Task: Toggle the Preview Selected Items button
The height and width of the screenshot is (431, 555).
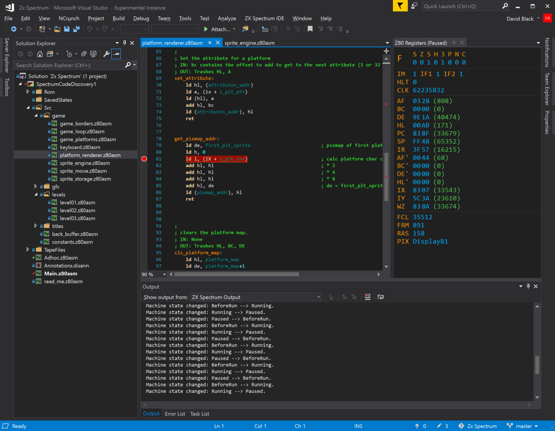Action: (116, 54)
